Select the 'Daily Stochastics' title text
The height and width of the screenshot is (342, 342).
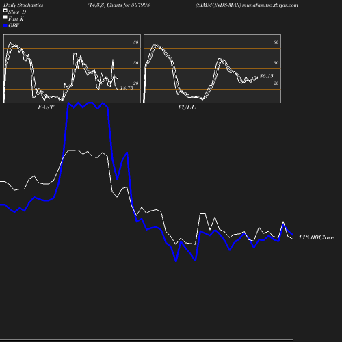coord(23,5)
